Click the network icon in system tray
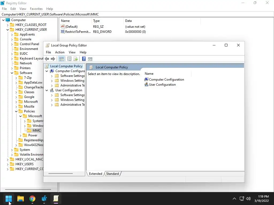The height and width of the screenshot is (205, 274). [242, 199]
